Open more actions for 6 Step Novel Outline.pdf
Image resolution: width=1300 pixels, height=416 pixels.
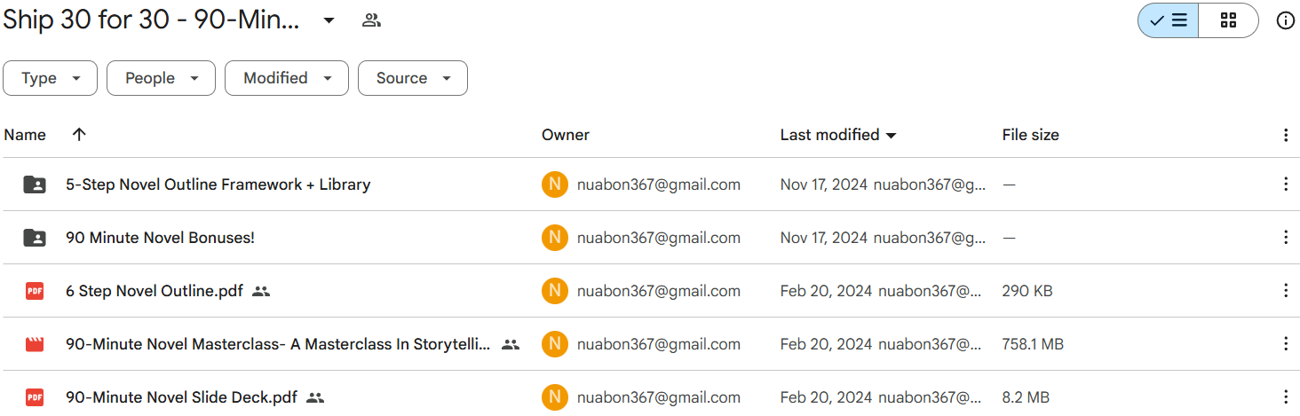coord(1285,291)
